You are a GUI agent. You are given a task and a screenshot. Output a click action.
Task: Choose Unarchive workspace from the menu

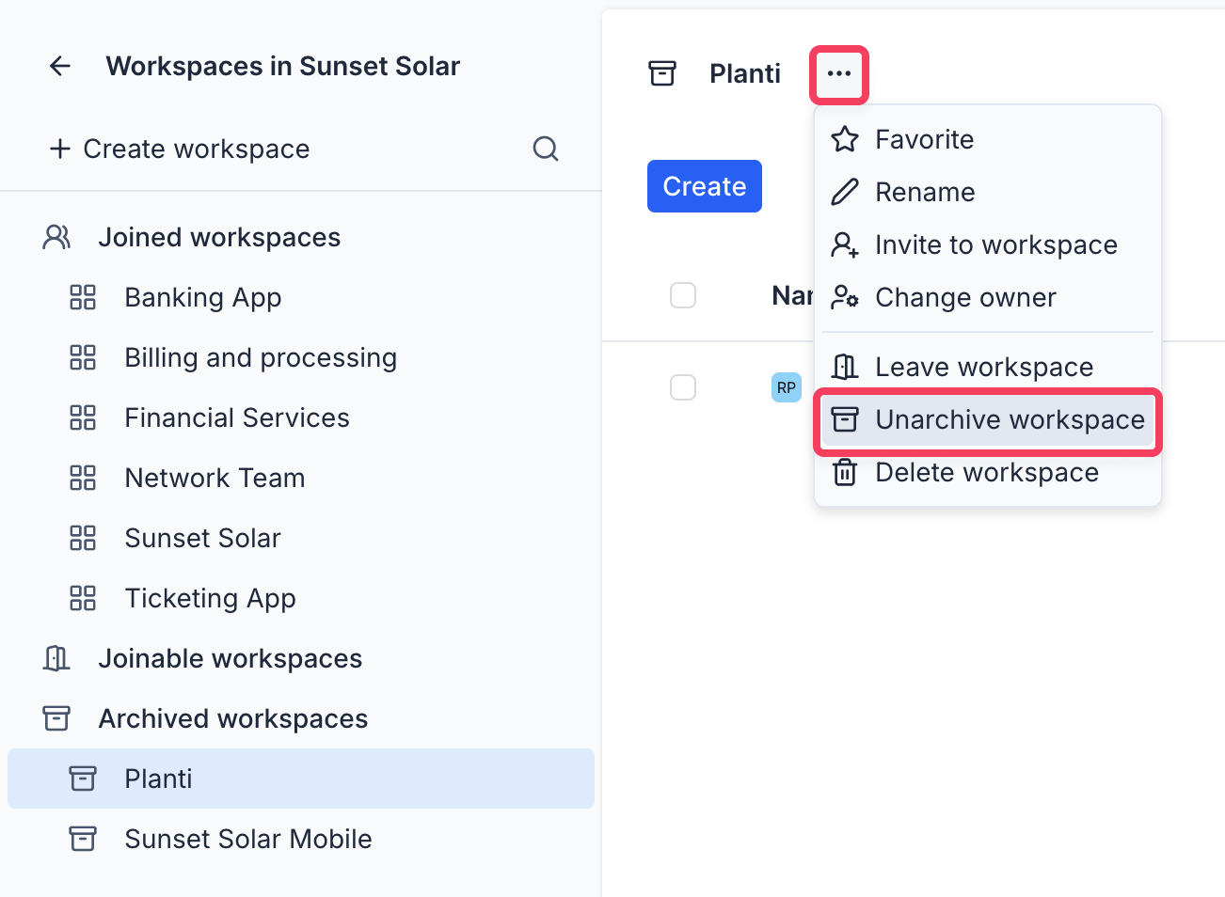(988, 419)
